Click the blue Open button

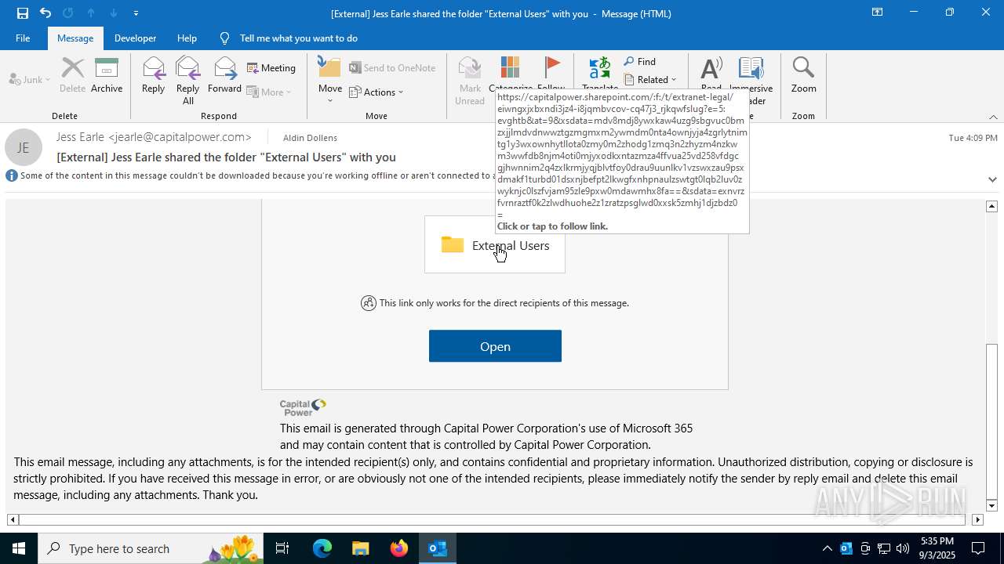coord(495,346)
